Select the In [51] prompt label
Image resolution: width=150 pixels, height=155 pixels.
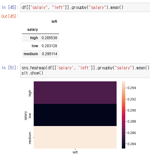10,68
